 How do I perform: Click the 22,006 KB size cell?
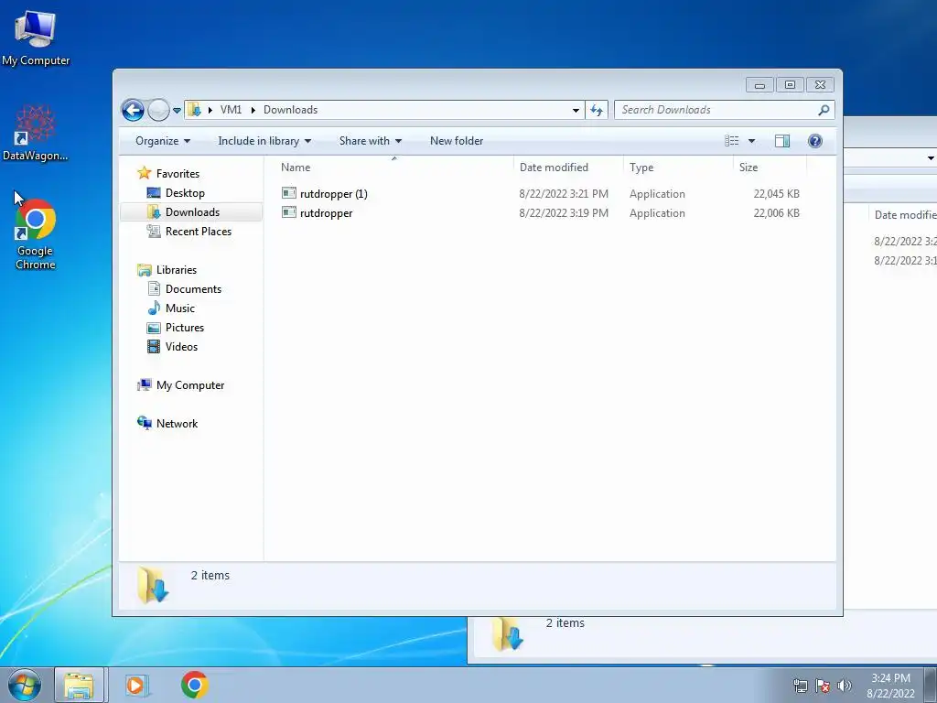point(776,212)
